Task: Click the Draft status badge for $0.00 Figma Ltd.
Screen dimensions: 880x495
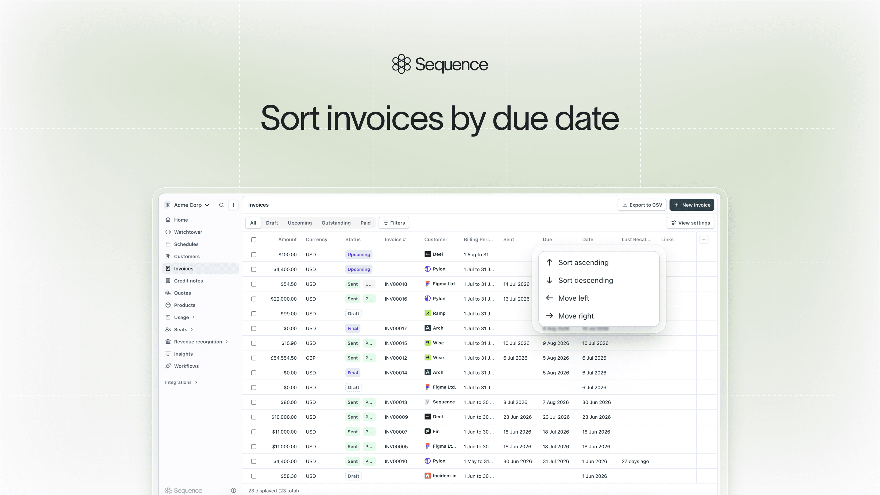Action: pos(353,388)
